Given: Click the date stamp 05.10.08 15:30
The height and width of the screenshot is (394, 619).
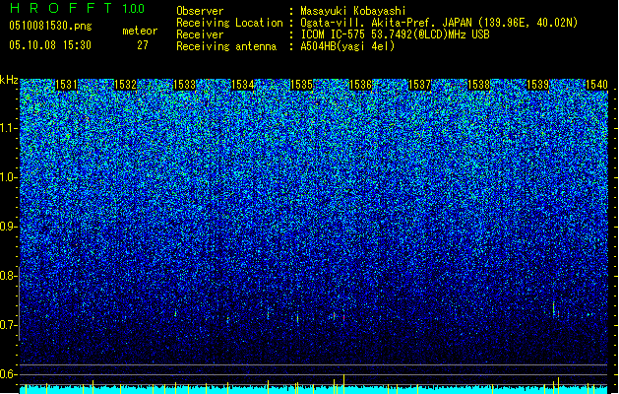Looking at the screenshot, I should coord(50,45).
